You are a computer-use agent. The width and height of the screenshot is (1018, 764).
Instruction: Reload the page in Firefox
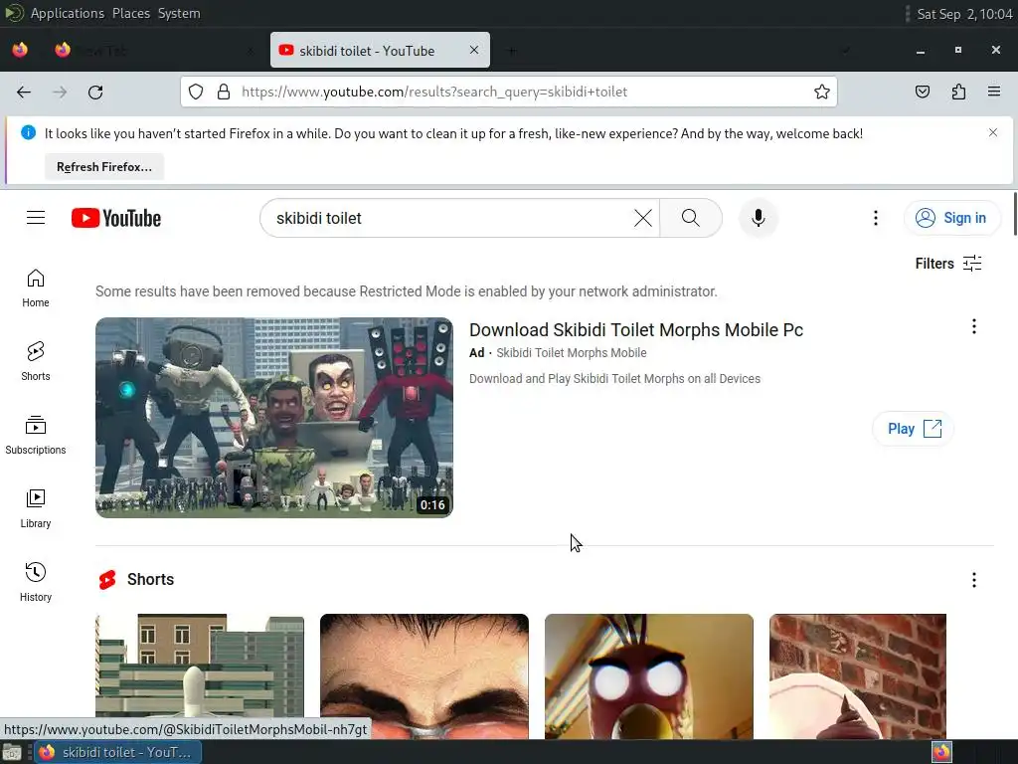point(95,93)
